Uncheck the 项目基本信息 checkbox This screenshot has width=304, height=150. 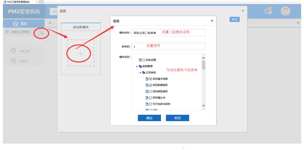coord(151,79)
